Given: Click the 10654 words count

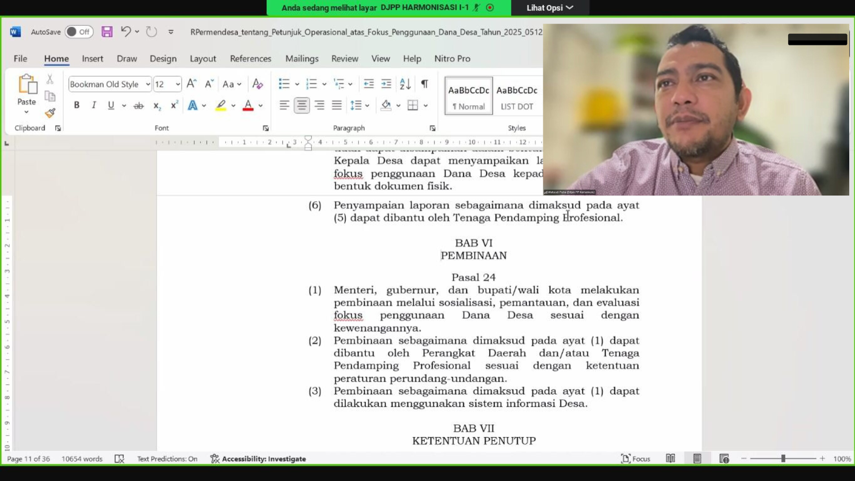Looking at the screenshot, I should 82,459.
